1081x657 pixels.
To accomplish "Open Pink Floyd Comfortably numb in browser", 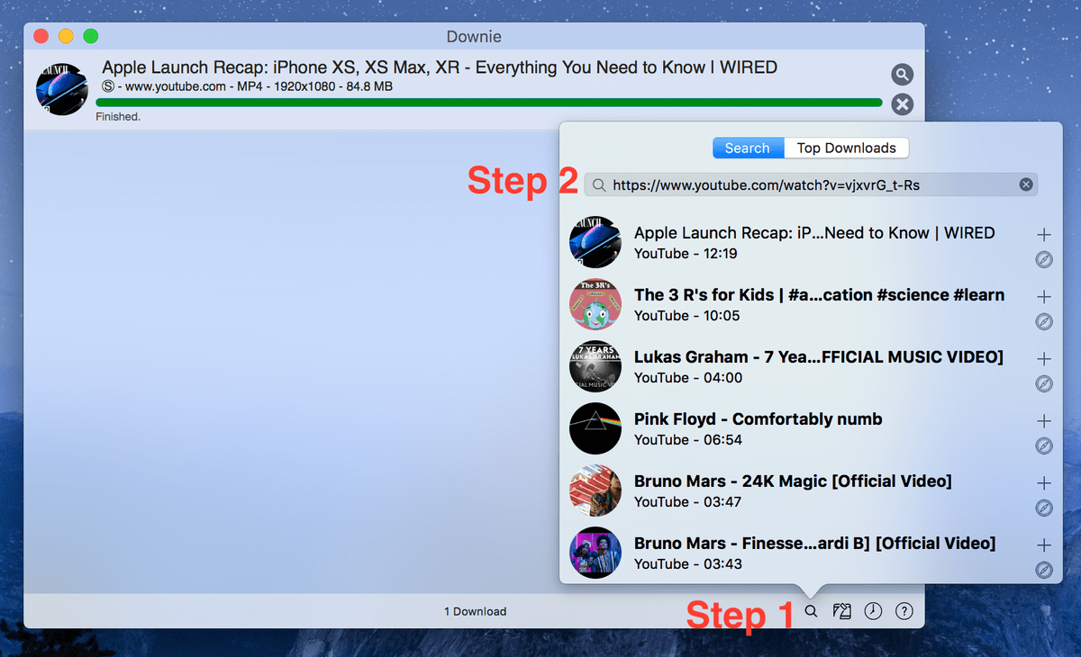I will pyautogui.click(x=1044, y=446).
